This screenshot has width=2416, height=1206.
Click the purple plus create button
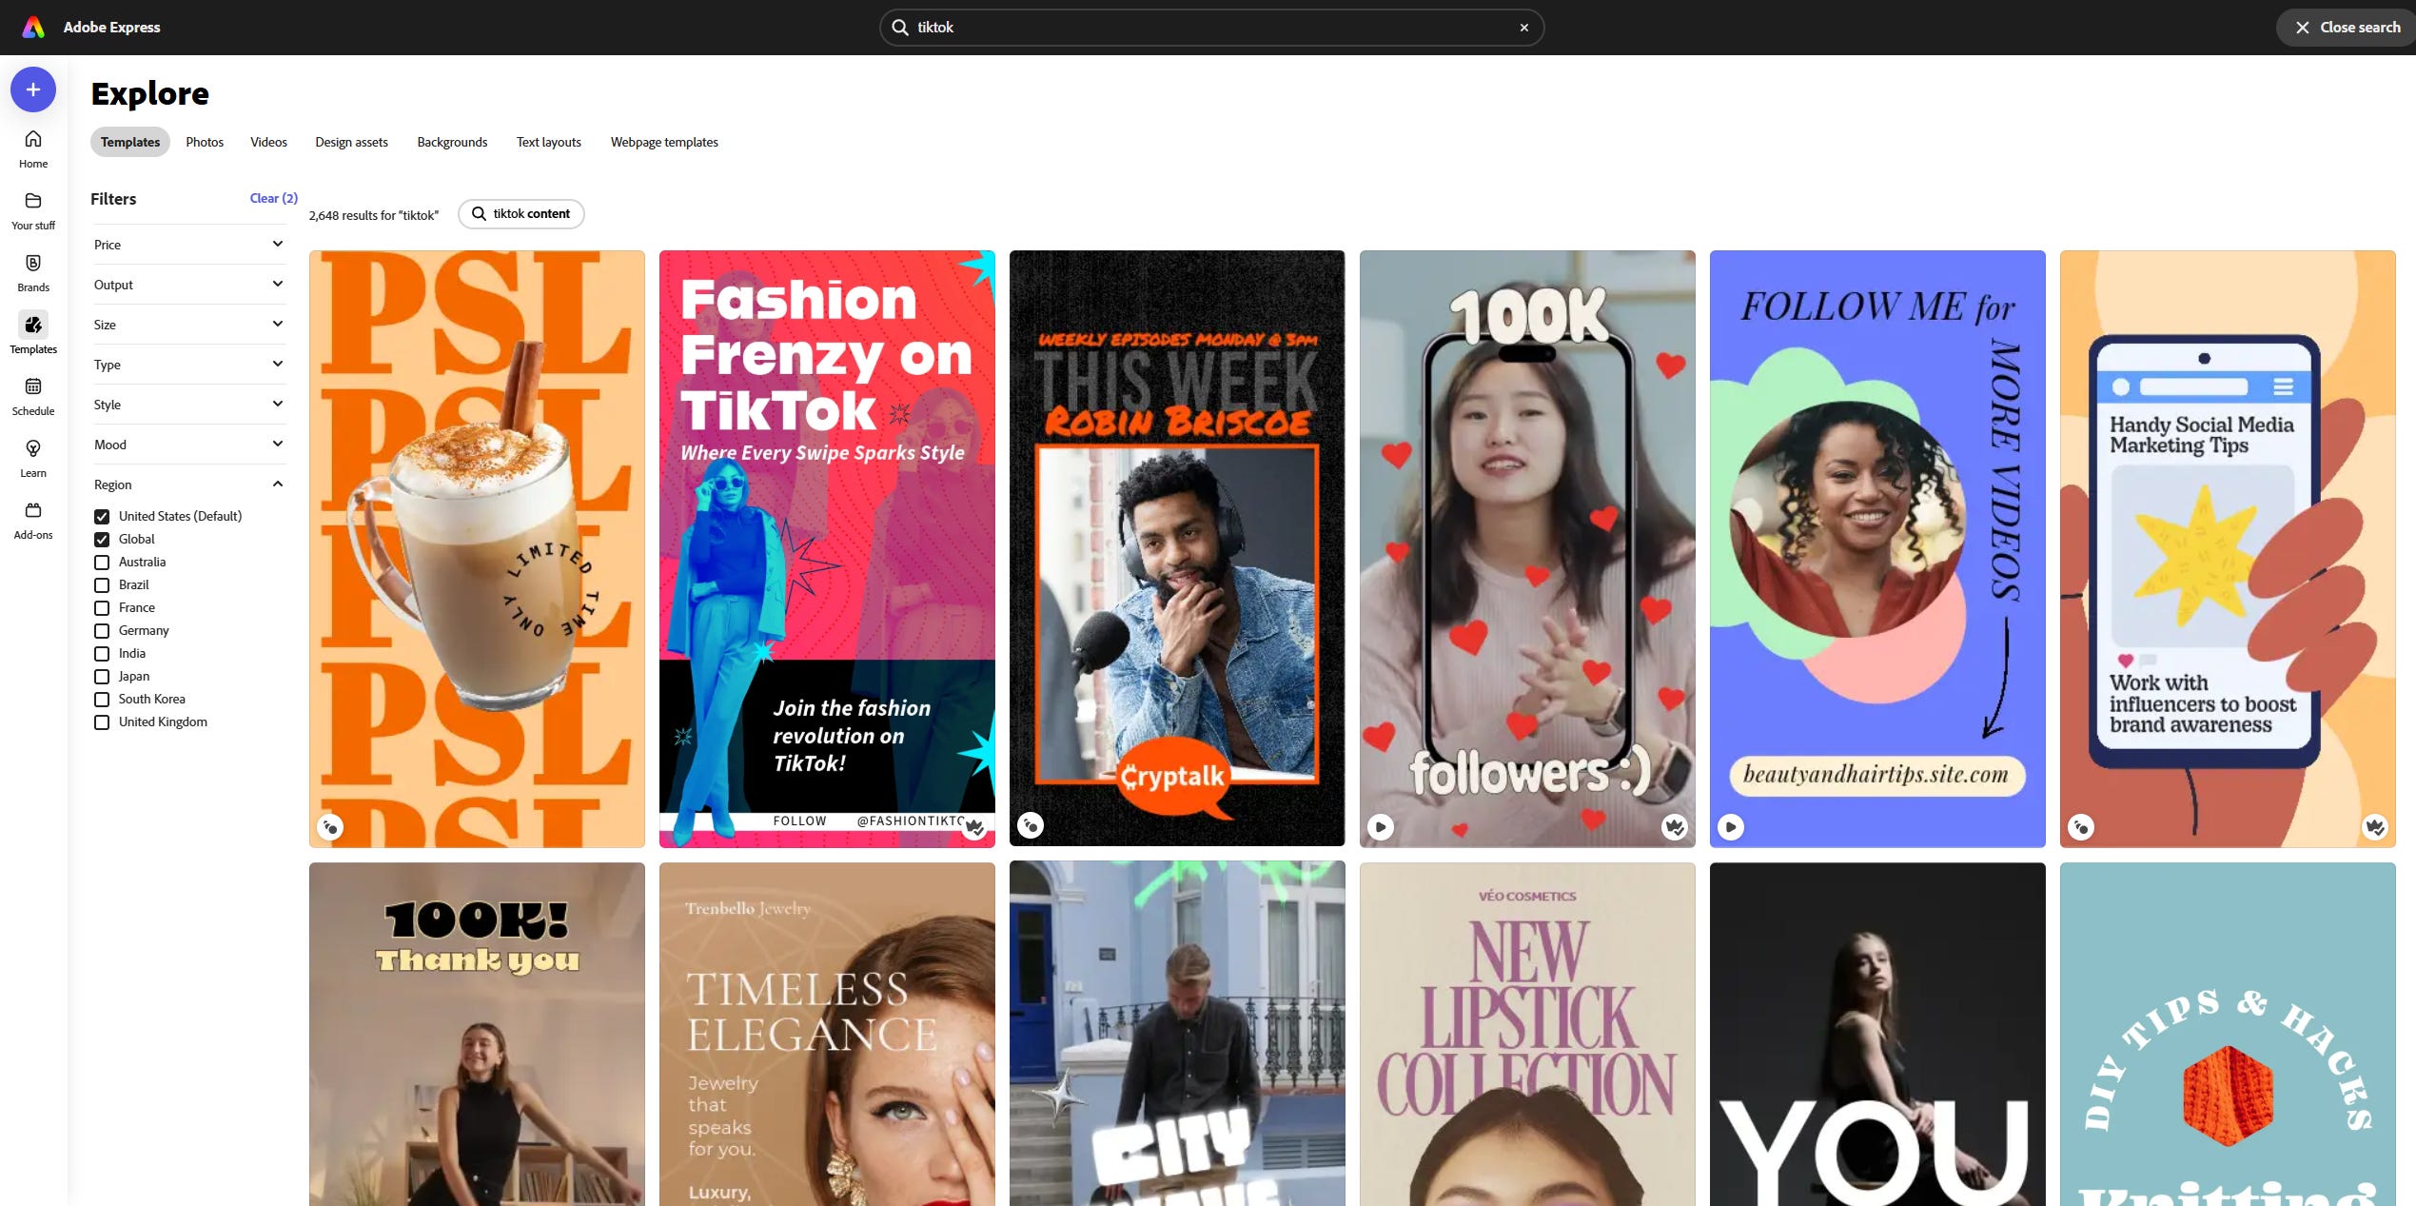[33, 89]
